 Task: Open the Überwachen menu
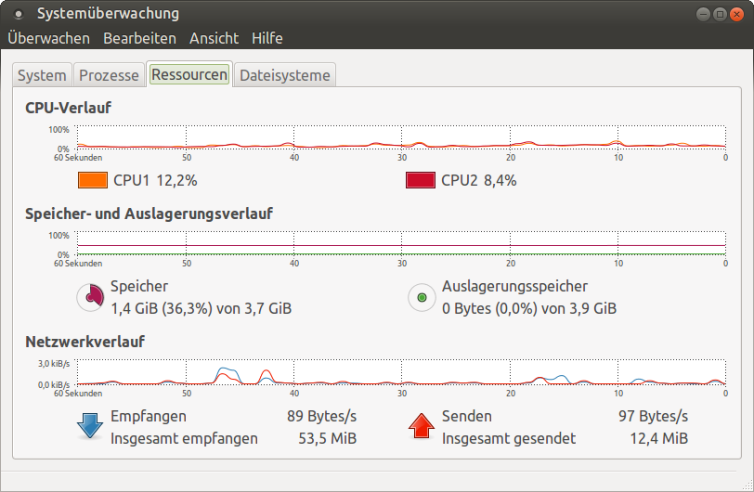[48, 38]
